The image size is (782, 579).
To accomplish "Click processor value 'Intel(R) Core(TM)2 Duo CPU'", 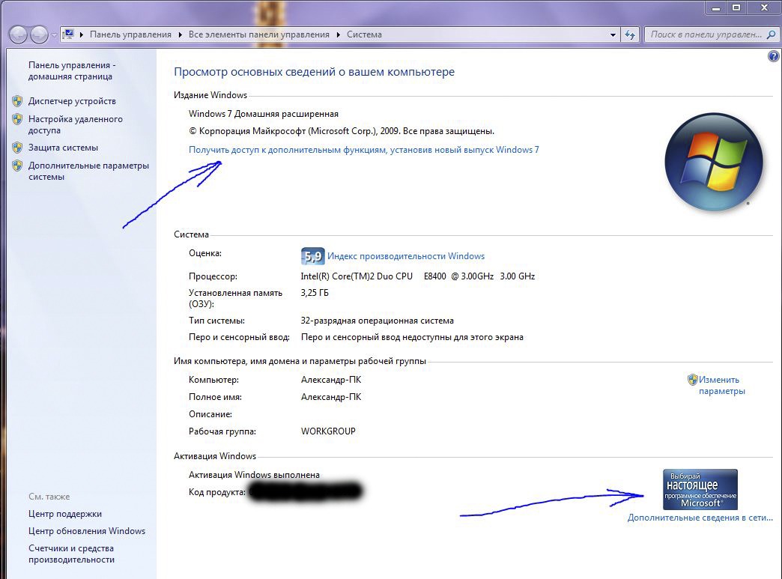I will tap(357, 276).
